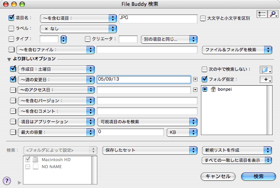The height and width of the screenshot is (188, 280).
Task: Click the date field showing 05/09/13
Action: click(144, 79)
